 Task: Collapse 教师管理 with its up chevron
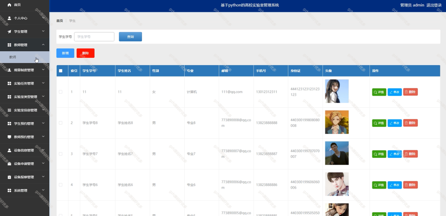tap(43, 45)
